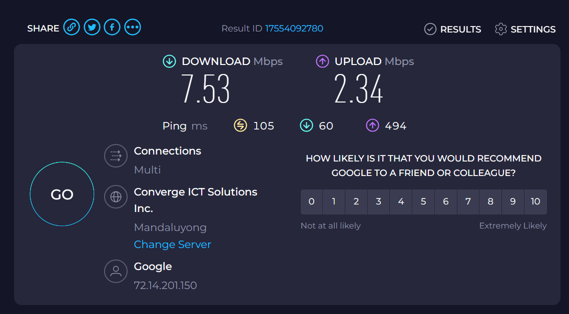Share result on Twitter

pyautogui.click(x=92, y=27)
